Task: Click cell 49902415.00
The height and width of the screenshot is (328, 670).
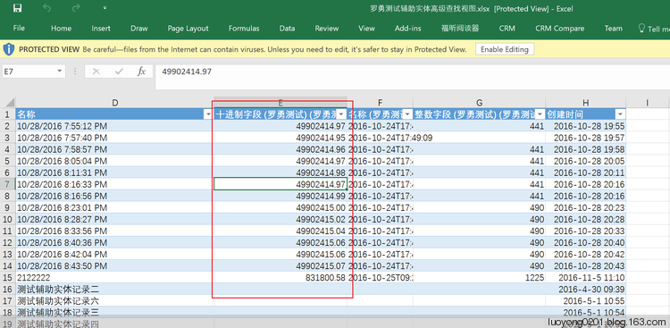Action: 281,207
